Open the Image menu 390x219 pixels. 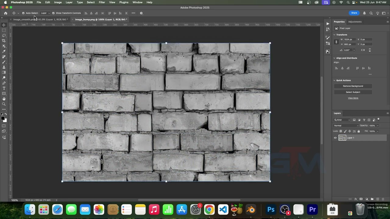coord(58,2)
